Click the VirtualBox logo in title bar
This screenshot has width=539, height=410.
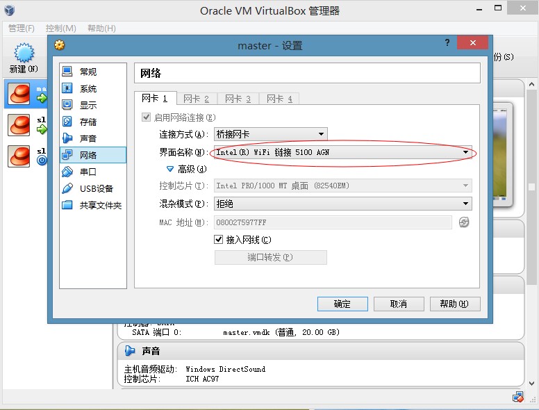(10, 10)
